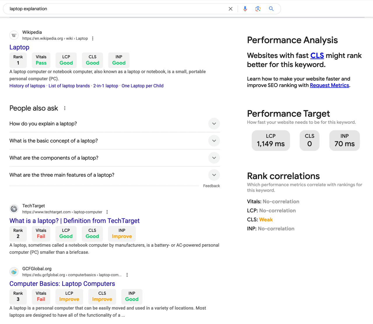Click the 'Rank 1' badge on the Wikipedia result
This screenshot has height=324, width=373.
tap(18, 60)
